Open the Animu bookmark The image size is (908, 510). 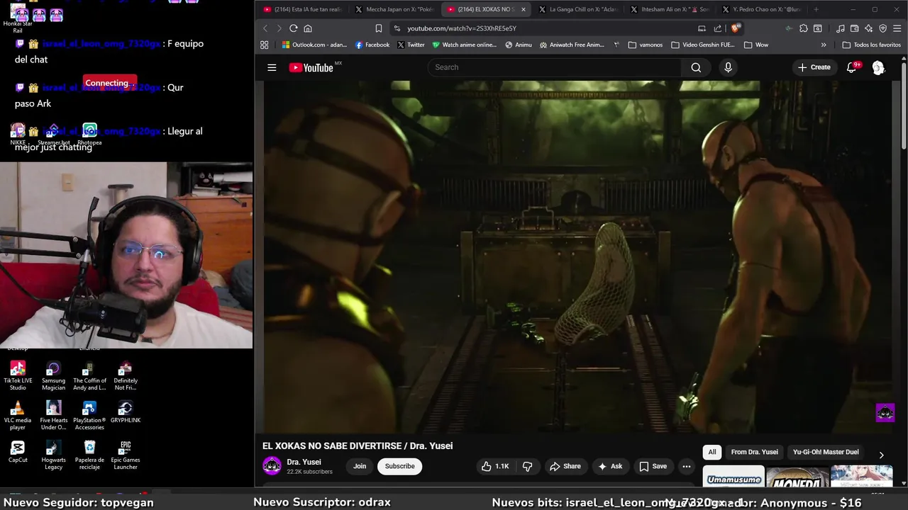coord(519,45)
